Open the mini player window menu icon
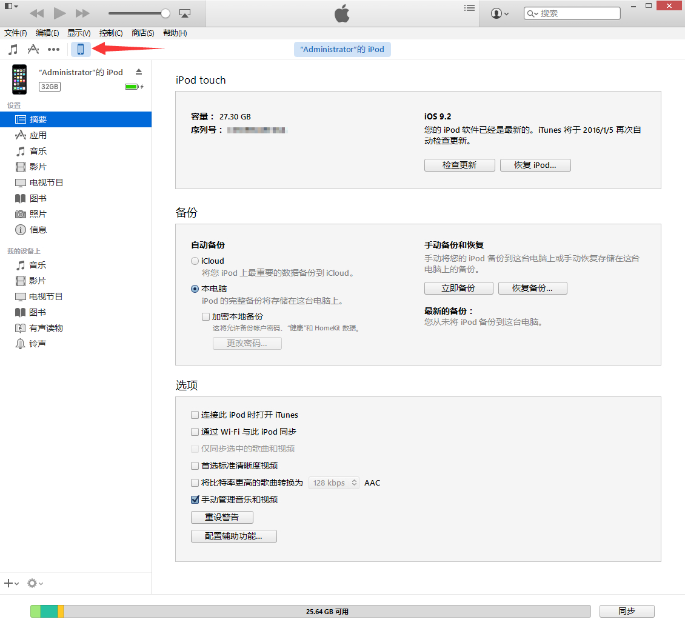The height and width of the screenshot is (628, 685). coord(11,6)
